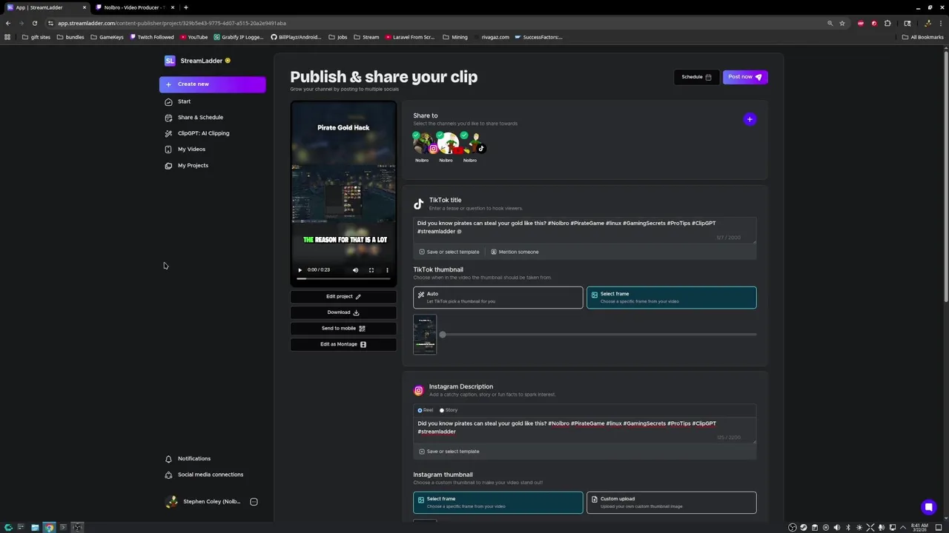Screen dimensions: 949x533
Task: Enter fullscreen on preview video
Action: (371, 270)
